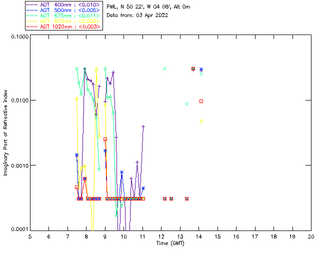Click the PML station location header text
Screen dimensions: 320x256
(148, 6)
